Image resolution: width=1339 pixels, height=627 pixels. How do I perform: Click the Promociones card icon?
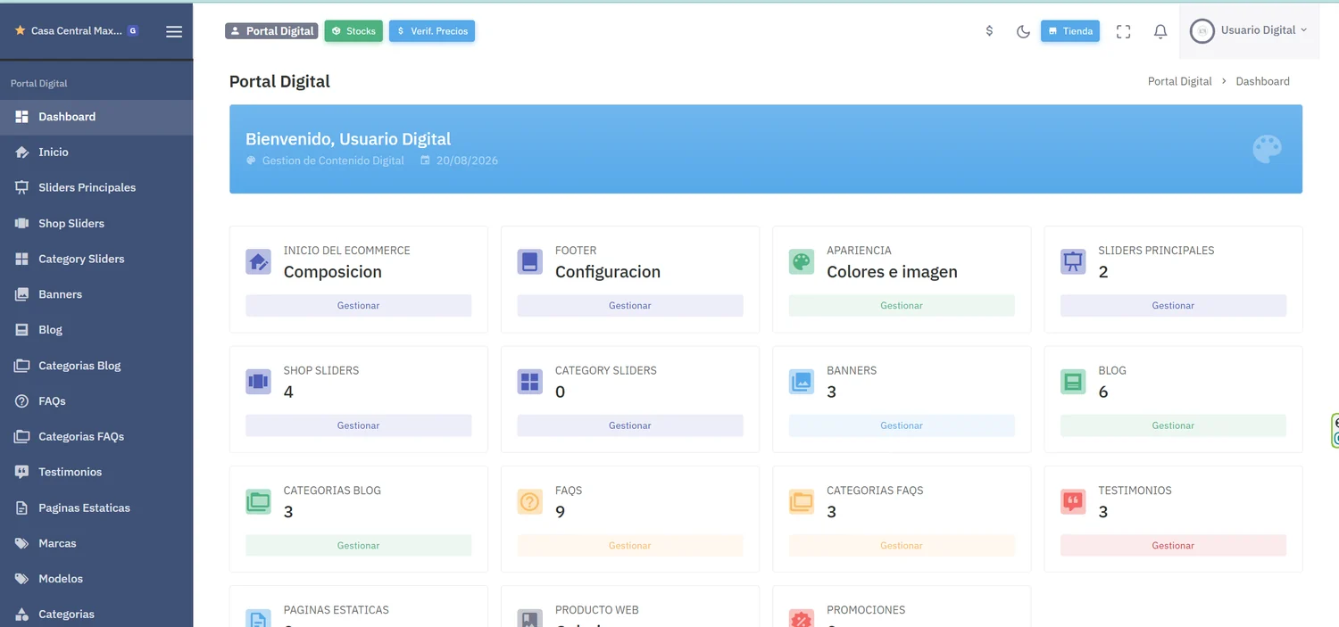(802, 618)
